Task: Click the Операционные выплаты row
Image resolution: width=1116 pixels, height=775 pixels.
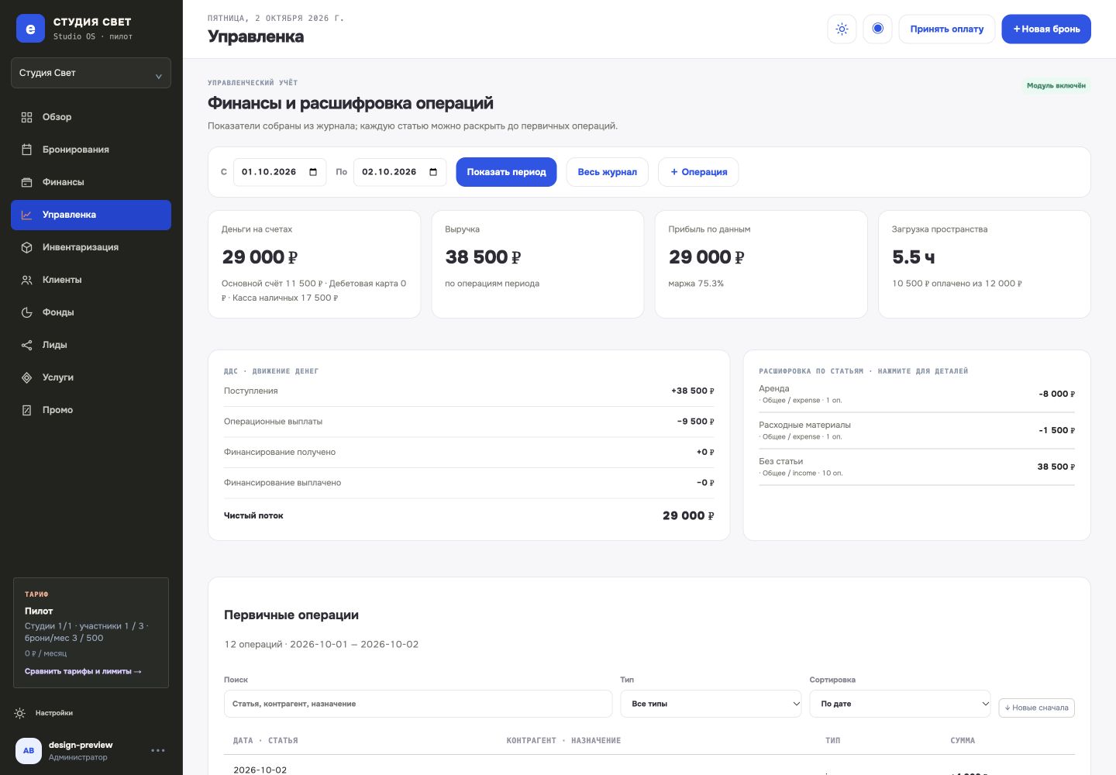Action: click(469, 422)
